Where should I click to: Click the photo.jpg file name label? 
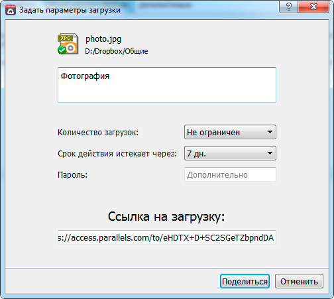pyautogui.click(x=103, y=39)
